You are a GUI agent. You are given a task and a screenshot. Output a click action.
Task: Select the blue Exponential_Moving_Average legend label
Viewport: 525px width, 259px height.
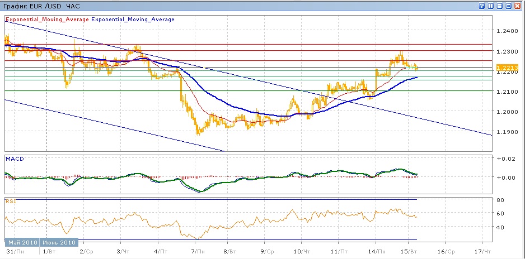(133, 20)
